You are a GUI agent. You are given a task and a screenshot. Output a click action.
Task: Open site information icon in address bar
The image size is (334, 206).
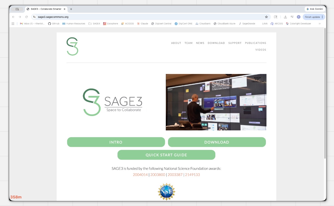[34, 17]
